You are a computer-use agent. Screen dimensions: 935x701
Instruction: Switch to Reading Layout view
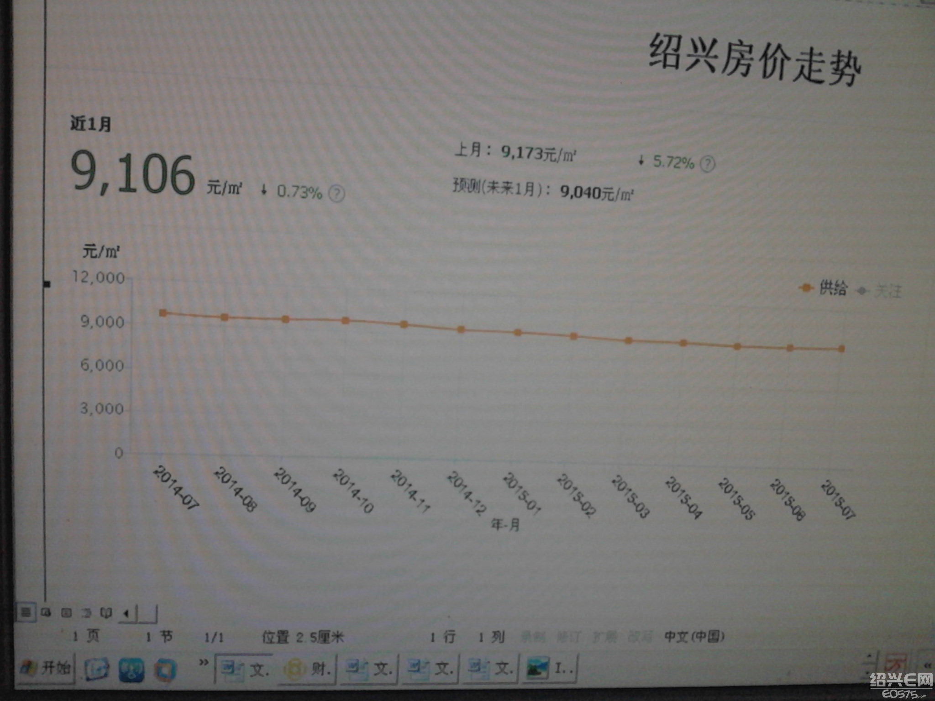[105, 613]
